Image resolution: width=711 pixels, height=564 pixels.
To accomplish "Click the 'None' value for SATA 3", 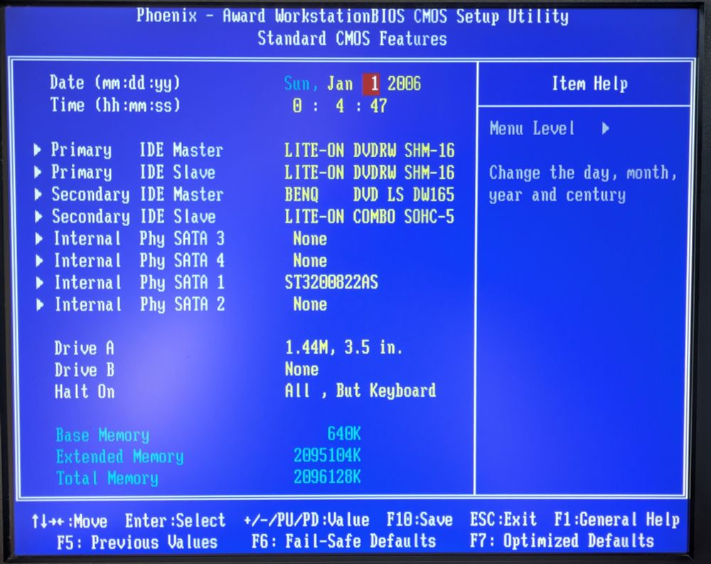I will pos(310,239).
